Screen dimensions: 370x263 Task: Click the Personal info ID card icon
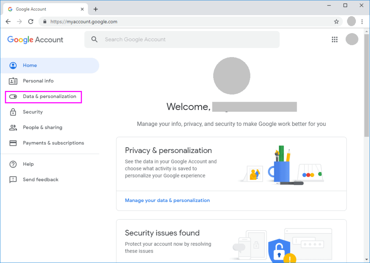[13, 81]
